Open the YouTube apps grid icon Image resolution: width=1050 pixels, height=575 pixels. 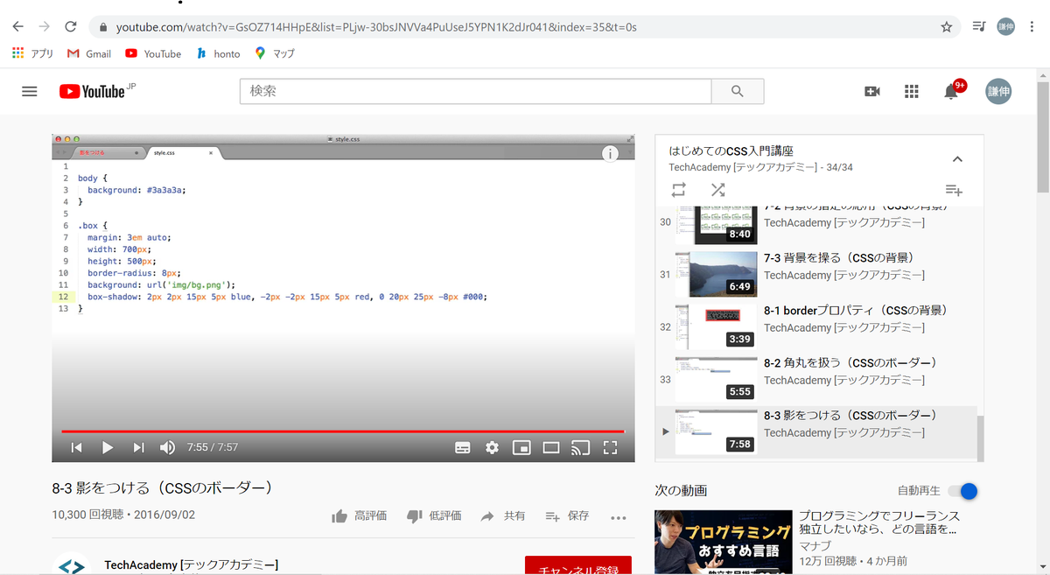911,91
